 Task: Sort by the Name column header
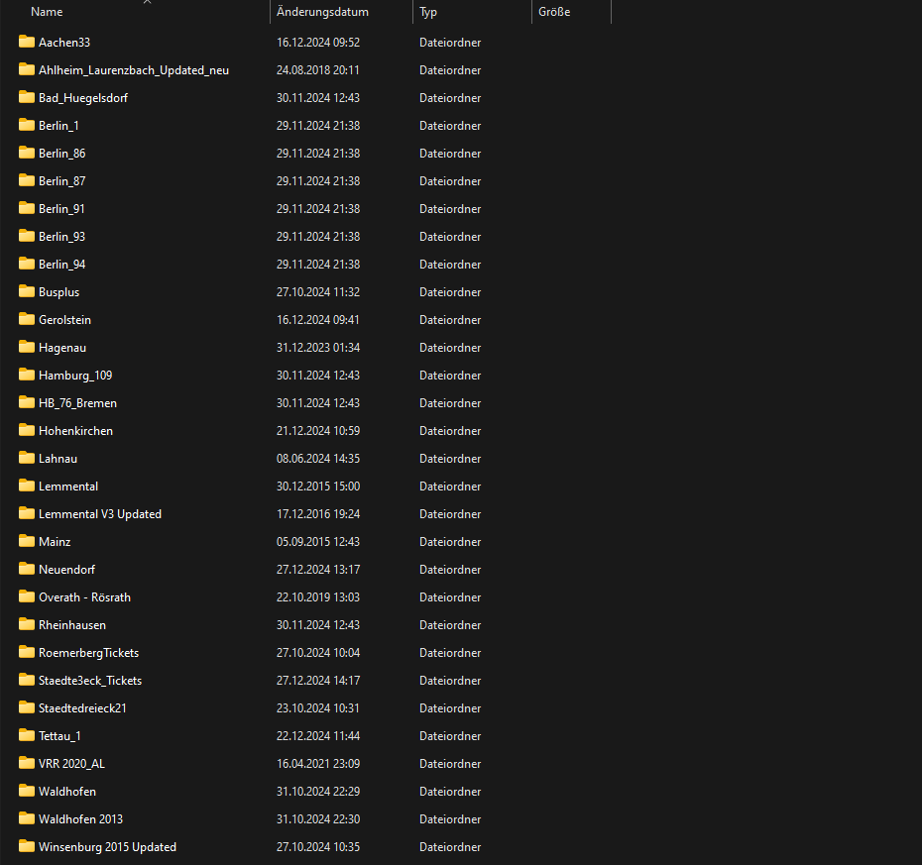[47, 12]
